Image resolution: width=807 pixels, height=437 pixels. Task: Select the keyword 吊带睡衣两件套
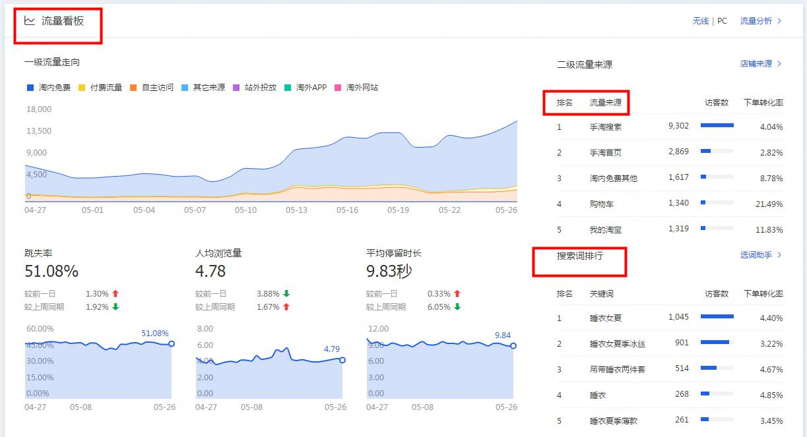click(x=618, y=369)
